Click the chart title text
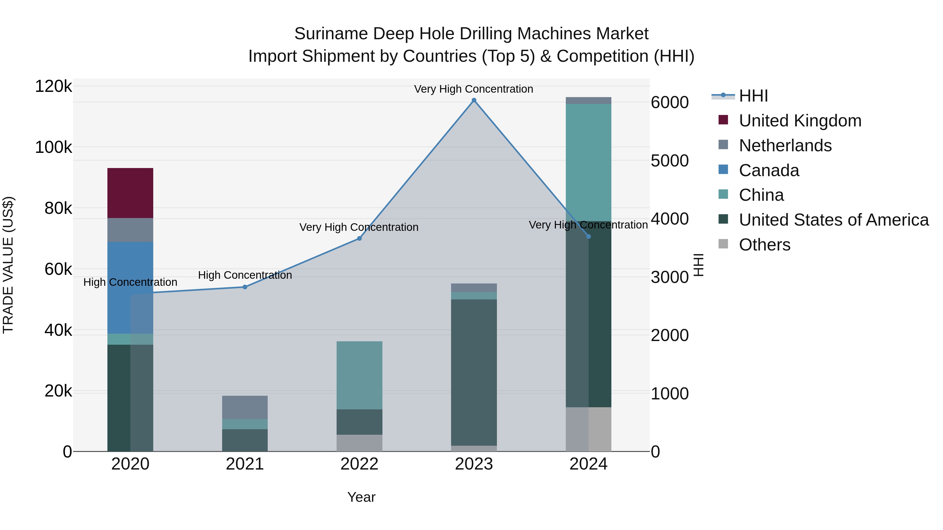 coord(471,44)
